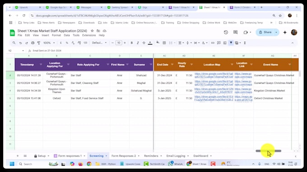Image resolution: width=307 pixels, height=172 pixels.
Task: Open the Insert menu
Action: pyautogui.click(x=45, y=35)
